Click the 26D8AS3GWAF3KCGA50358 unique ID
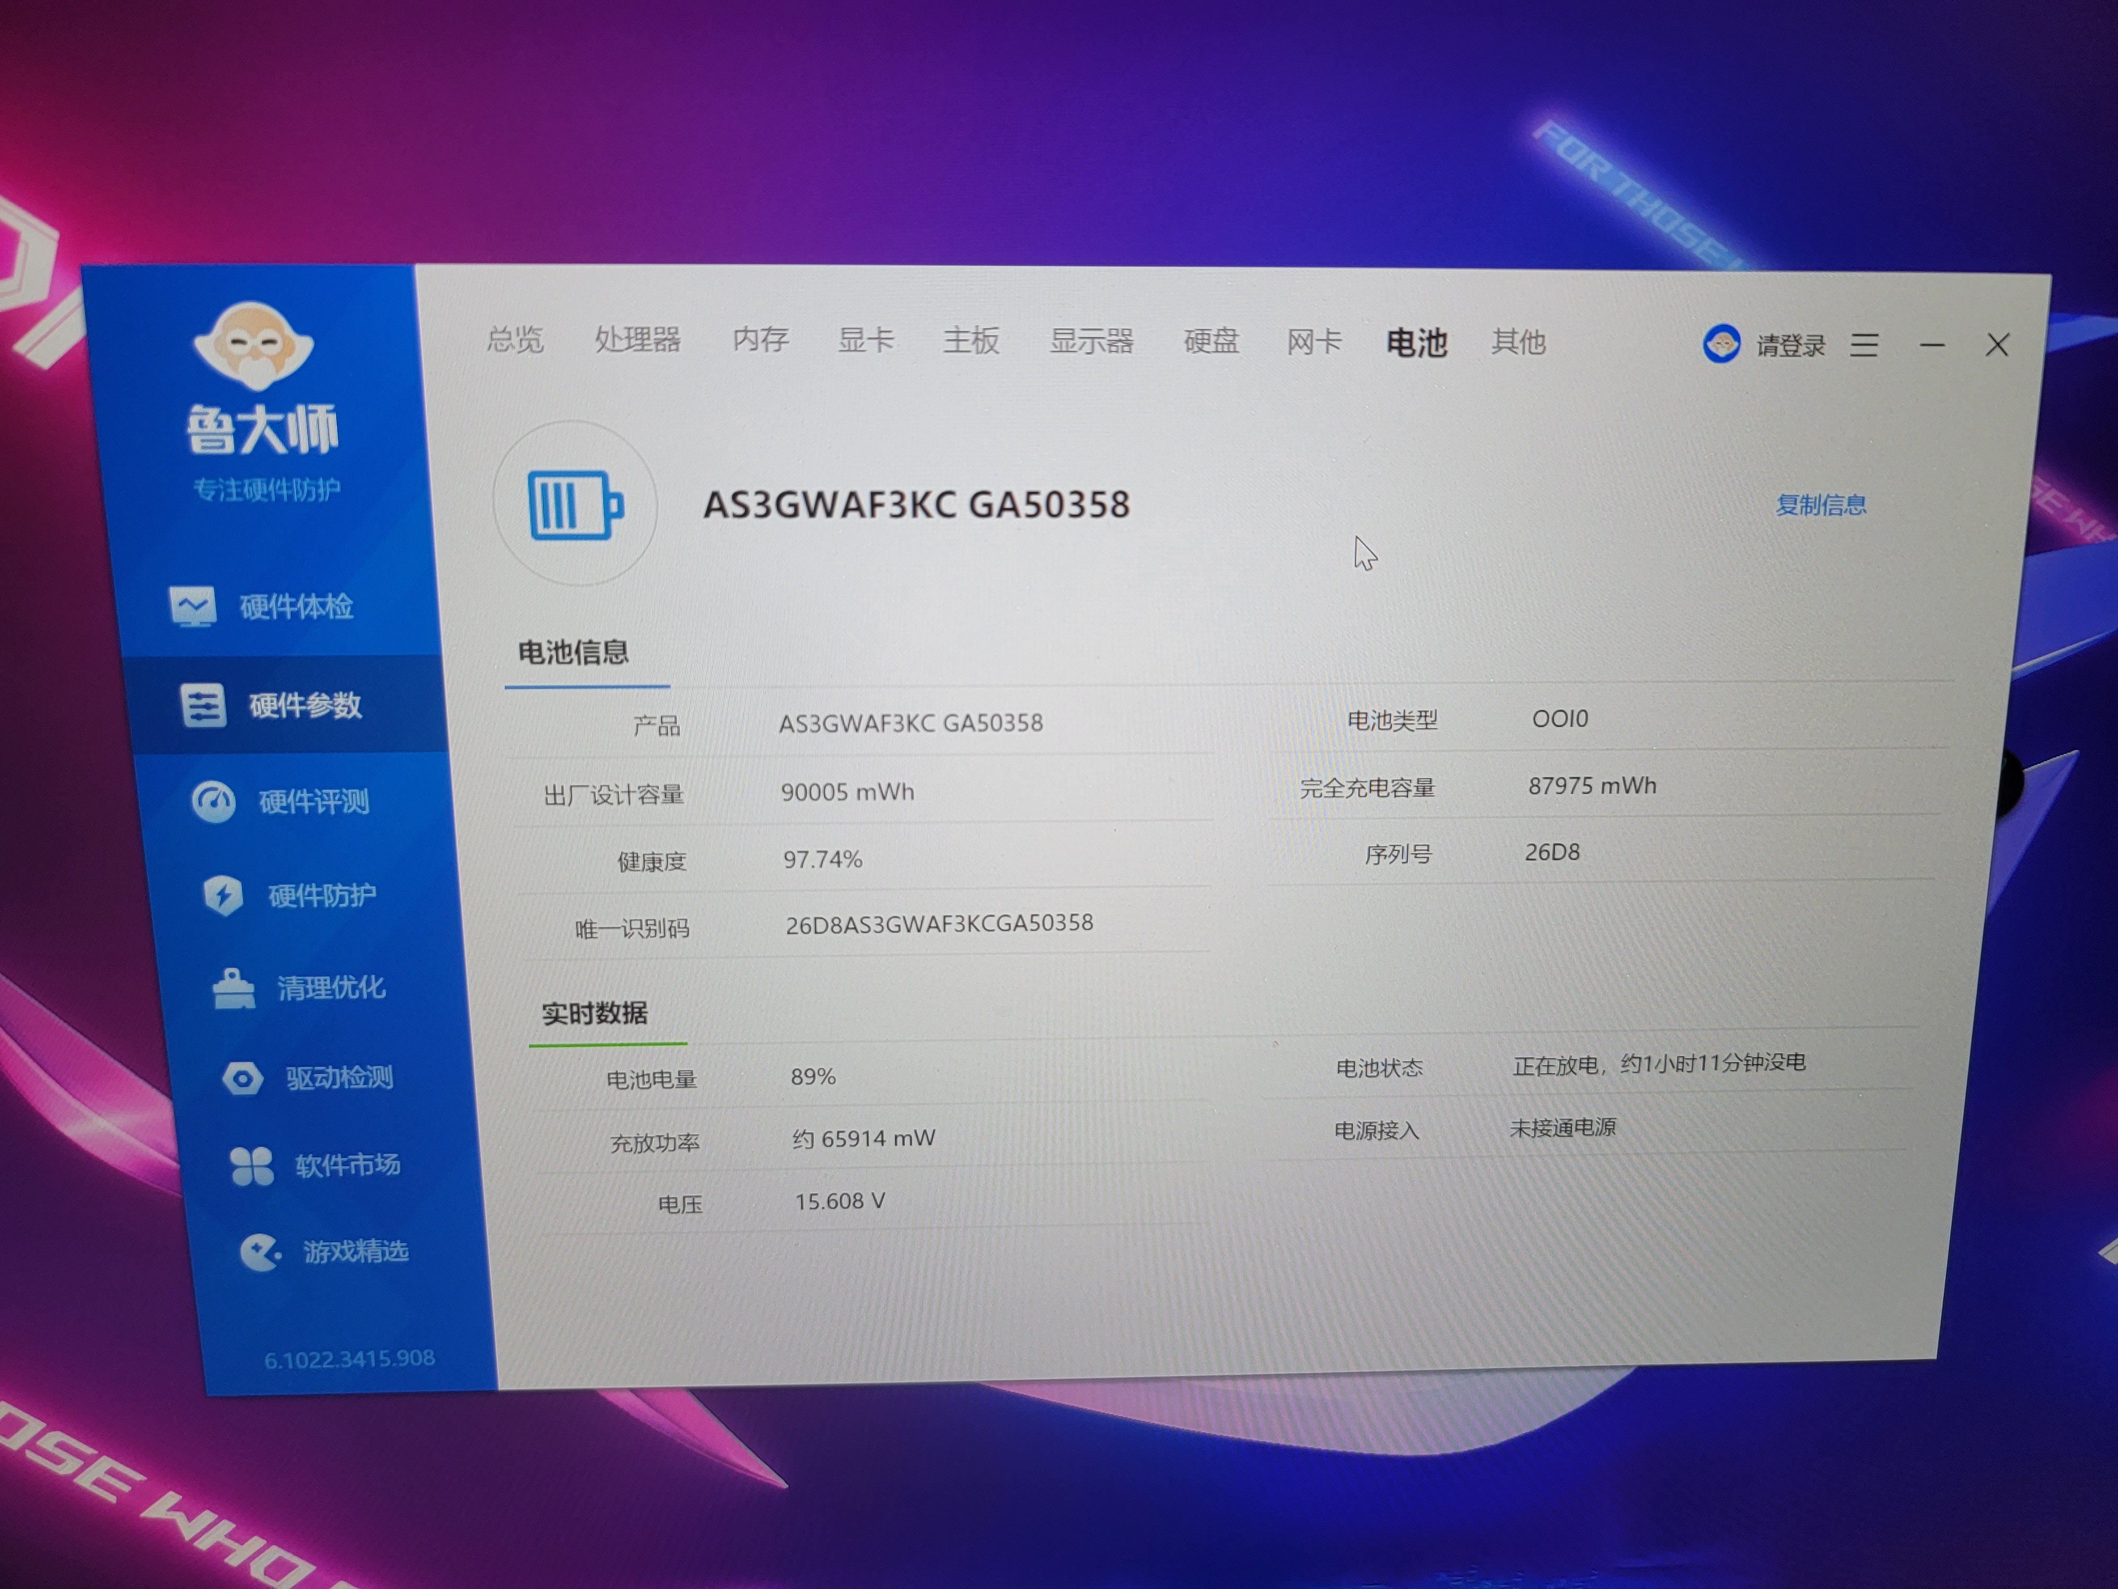The width and height of the screenshot is (2118, 1589). point(939,924)
